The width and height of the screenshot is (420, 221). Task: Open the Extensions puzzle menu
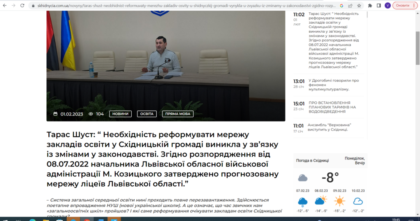tap(370, 6)
